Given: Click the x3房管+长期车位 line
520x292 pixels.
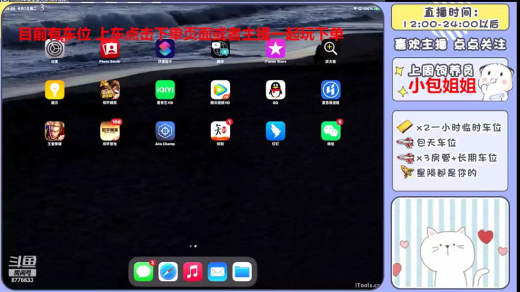Looking at the screenshot, I should coord(447,158).
